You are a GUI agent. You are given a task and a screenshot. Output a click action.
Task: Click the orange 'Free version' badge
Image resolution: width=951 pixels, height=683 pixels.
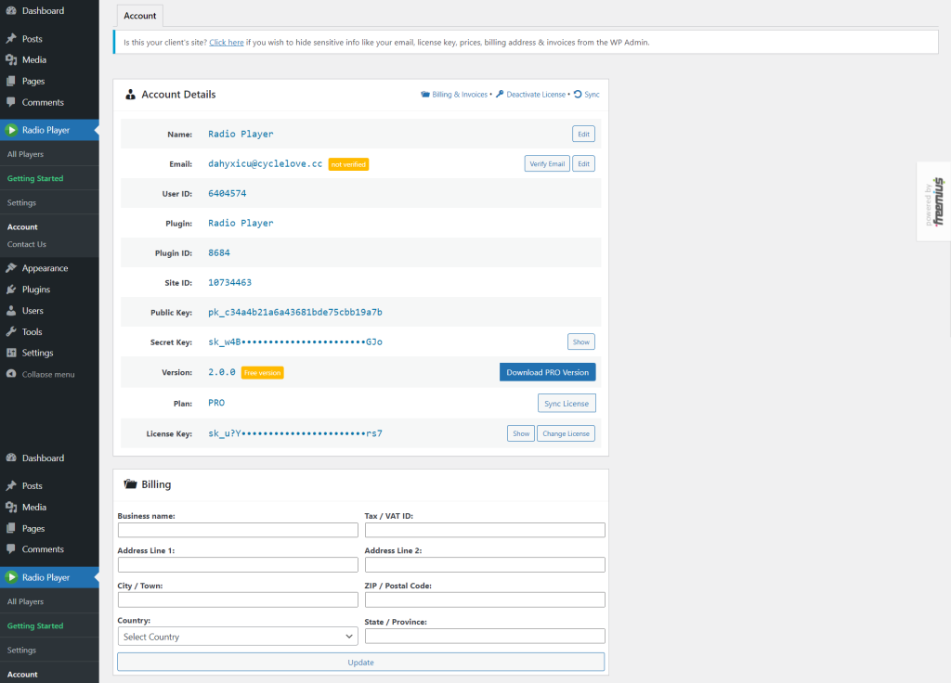263,373
